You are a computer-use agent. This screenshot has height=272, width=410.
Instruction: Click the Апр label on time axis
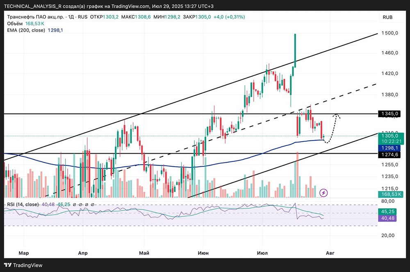(x=83, y=253)
